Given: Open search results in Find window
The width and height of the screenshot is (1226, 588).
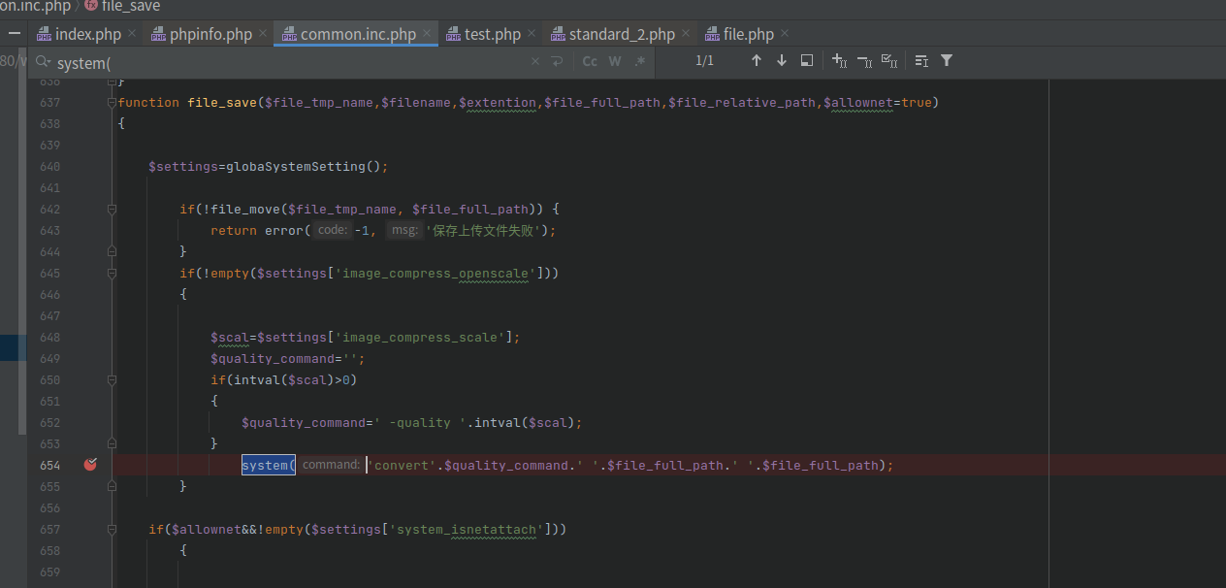Looking at the screenshot, I should [x=807, y=61].
